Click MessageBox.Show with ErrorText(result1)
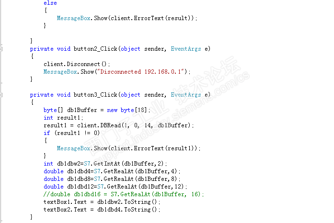Screen dimensions: 334x223 (128, 148)
